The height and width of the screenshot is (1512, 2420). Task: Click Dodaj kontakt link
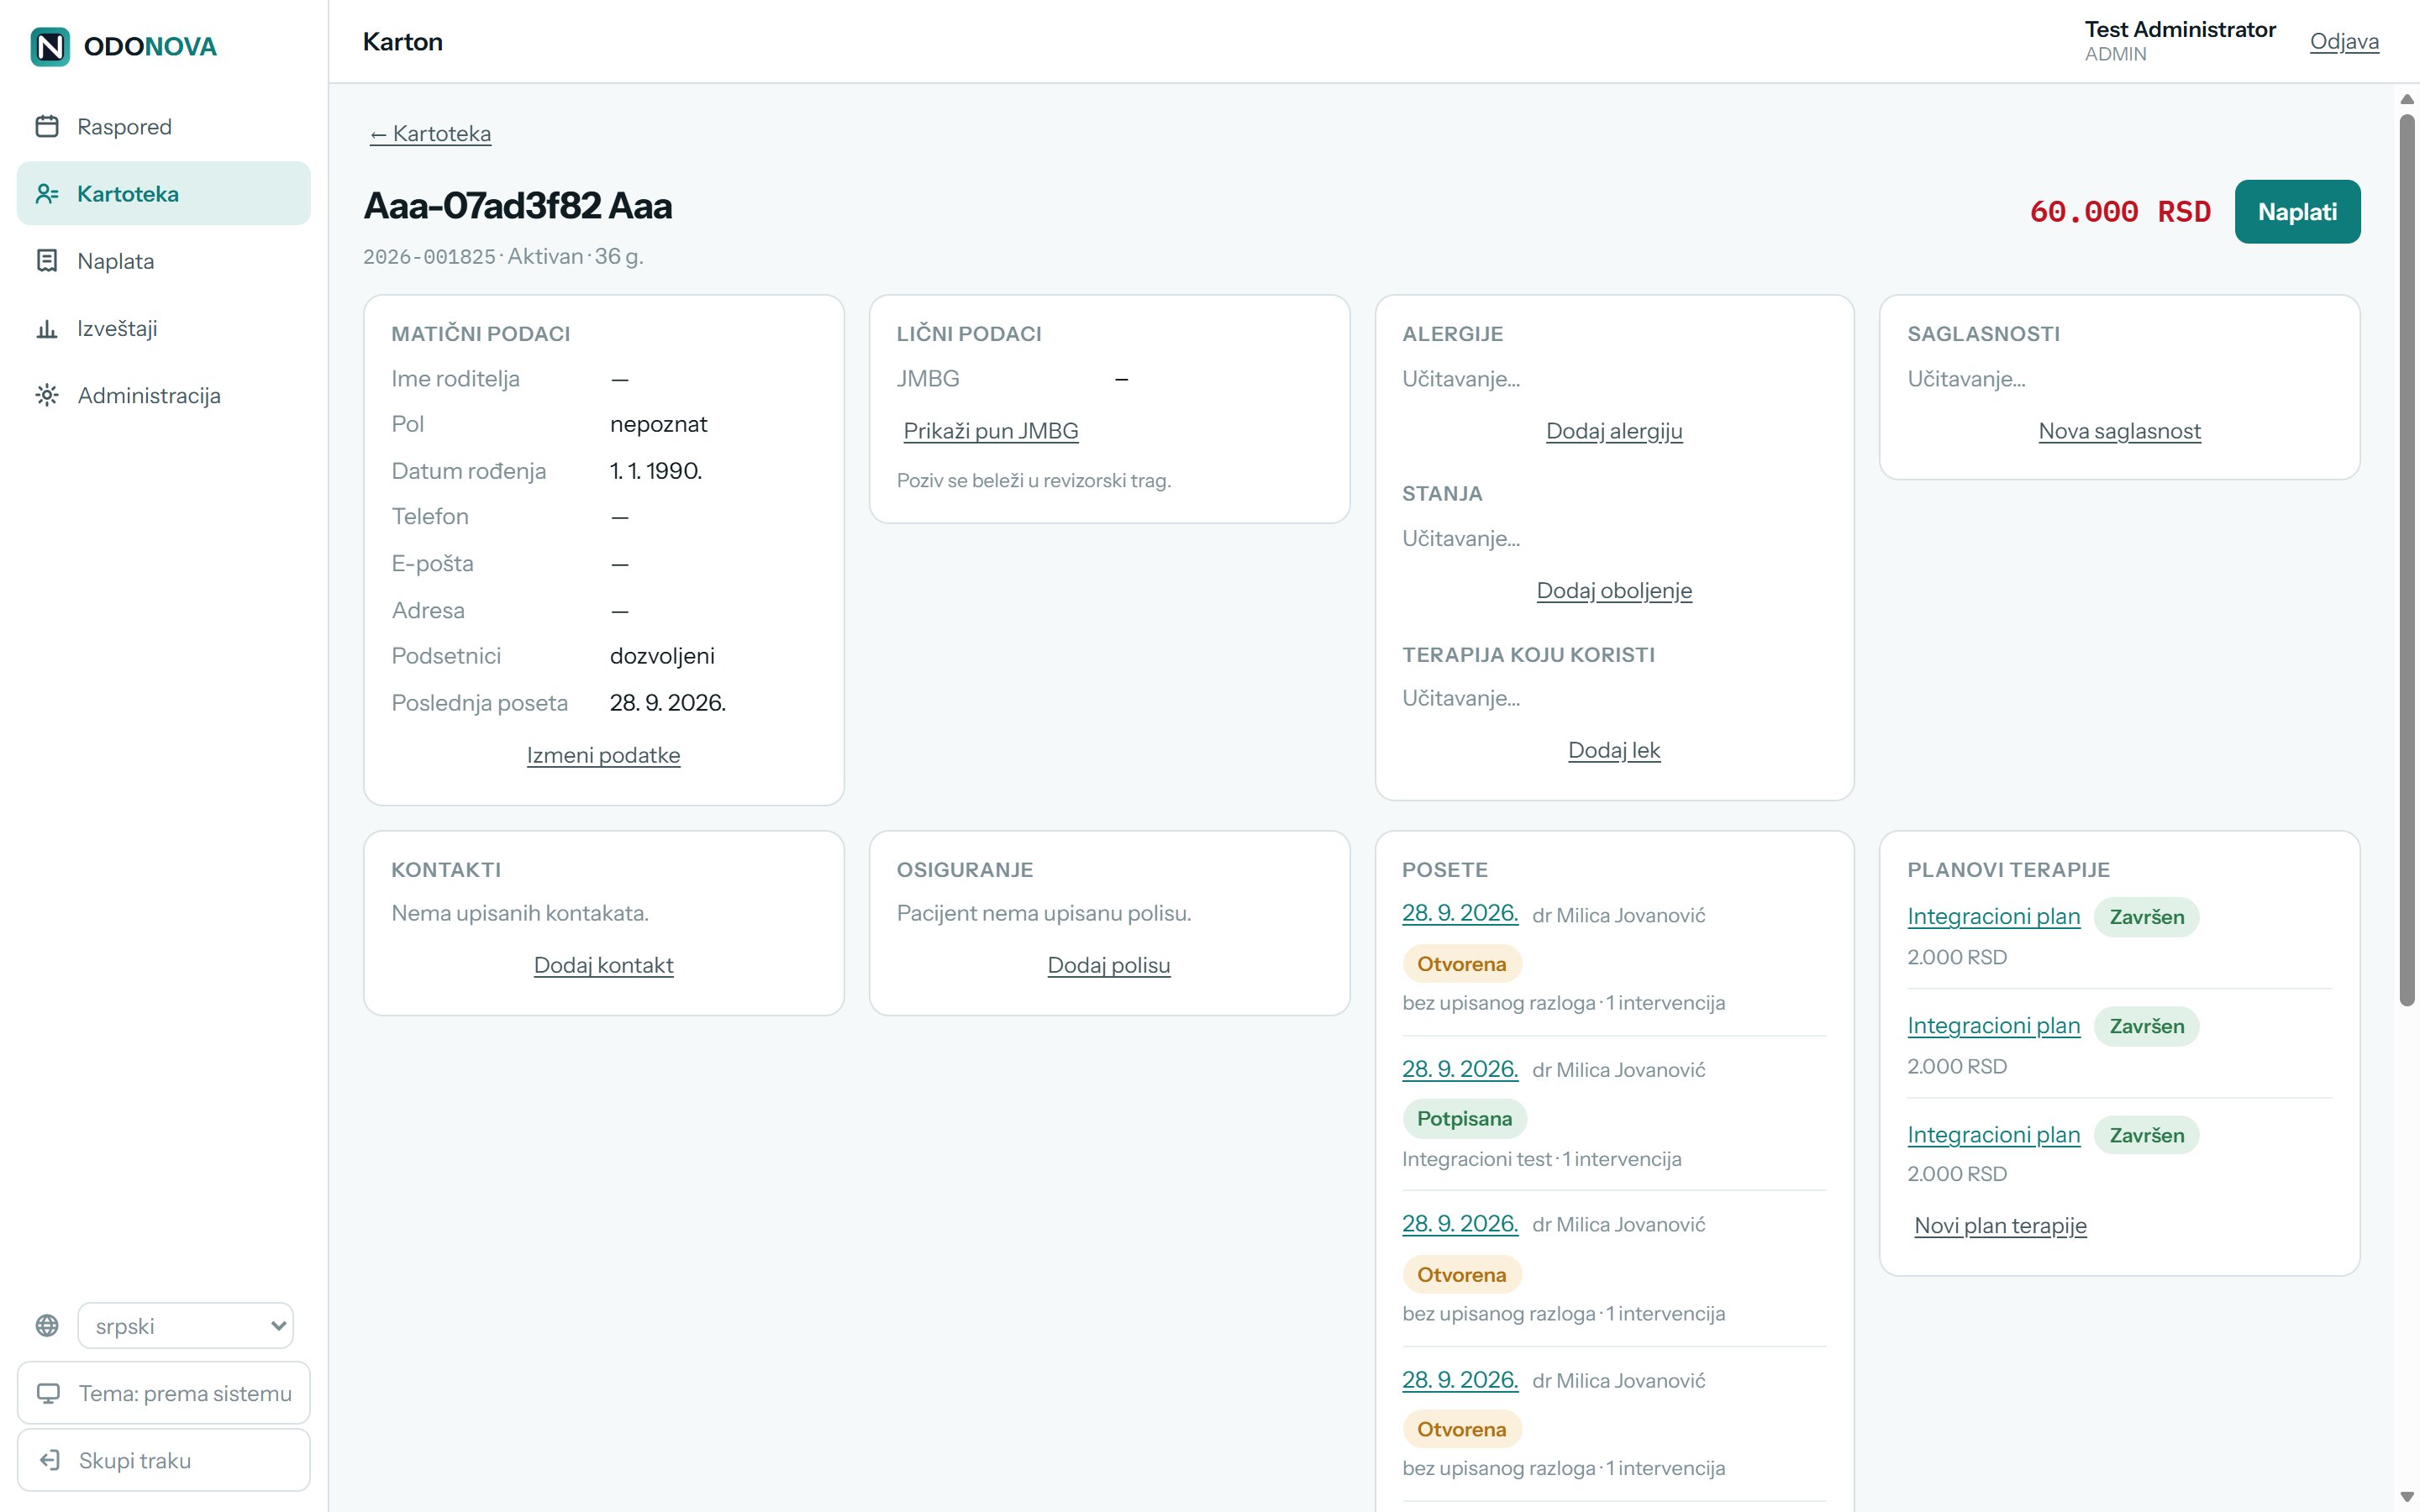[x=603, y=965]
